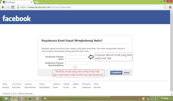Bookmark the page with the star icon
173x101 pixels.
coord(165,7)
